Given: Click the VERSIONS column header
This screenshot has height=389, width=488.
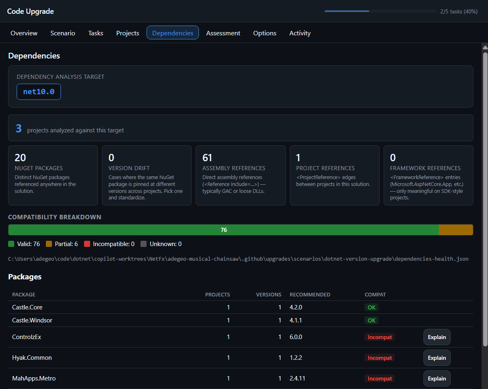Looking at the screenshot, I should click(x=269, y=294).
